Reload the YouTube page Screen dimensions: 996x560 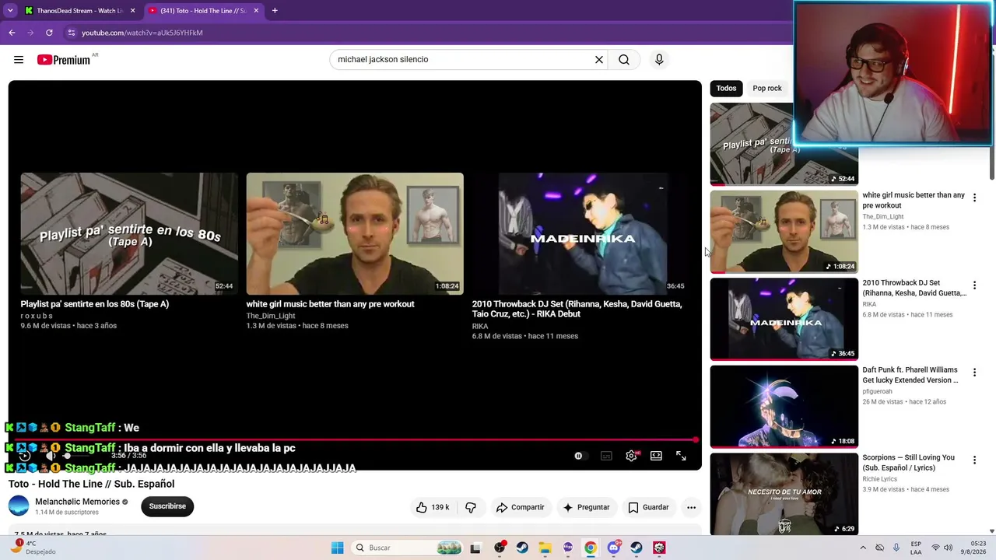pyautogui.click(x=49, y=33)
